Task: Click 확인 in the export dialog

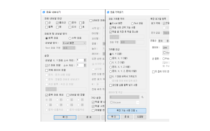Action: (x=65, y=117)
